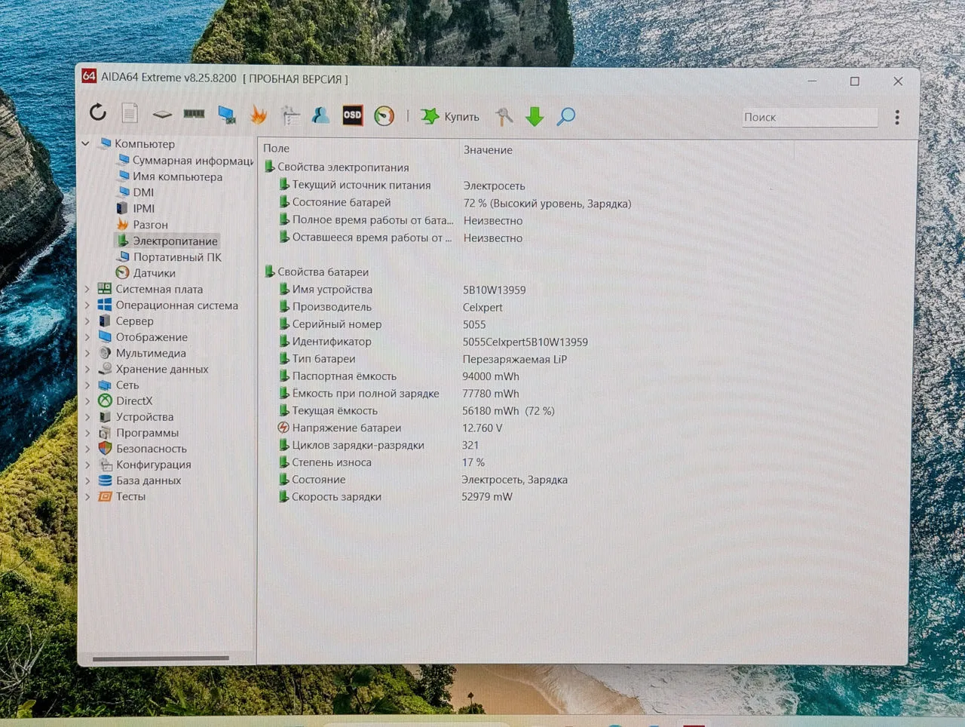Open the DMI tree item

coord(136,192)
